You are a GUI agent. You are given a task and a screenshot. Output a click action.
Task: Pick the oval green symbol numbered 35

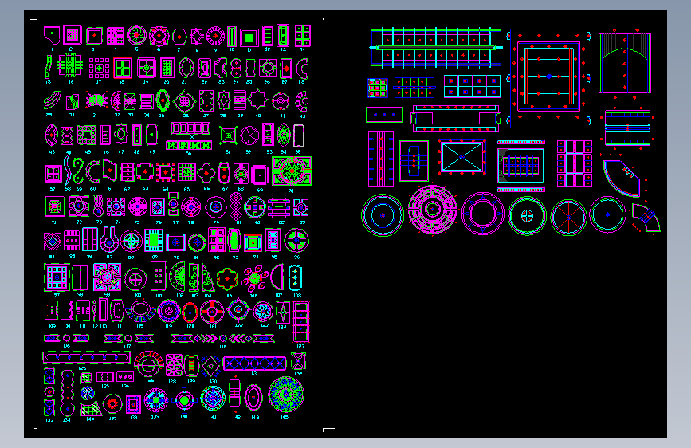[x=163, y=100]
